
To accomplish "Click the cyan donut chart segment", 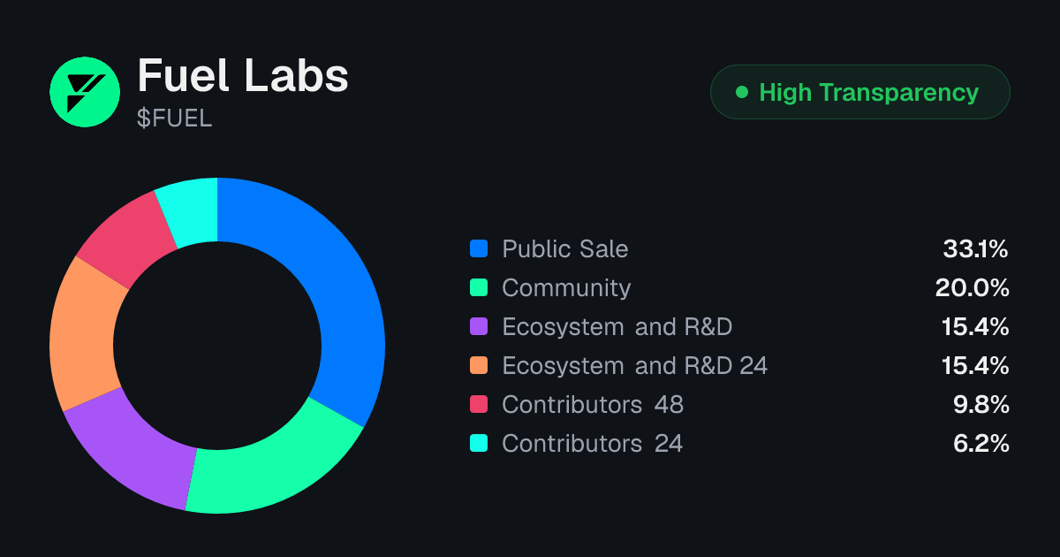I will 191,212.
